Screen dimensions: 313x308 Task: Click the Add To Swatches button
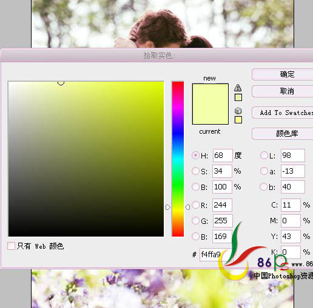click(283, 113)
